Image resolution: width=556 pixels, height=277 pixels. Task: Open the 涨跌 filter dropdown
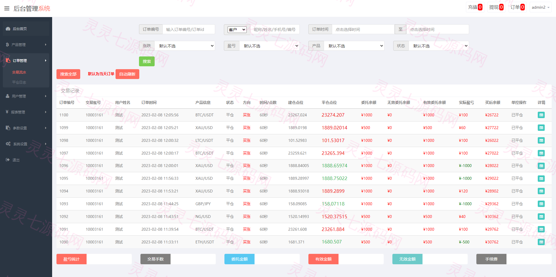(x=185, y=46)
